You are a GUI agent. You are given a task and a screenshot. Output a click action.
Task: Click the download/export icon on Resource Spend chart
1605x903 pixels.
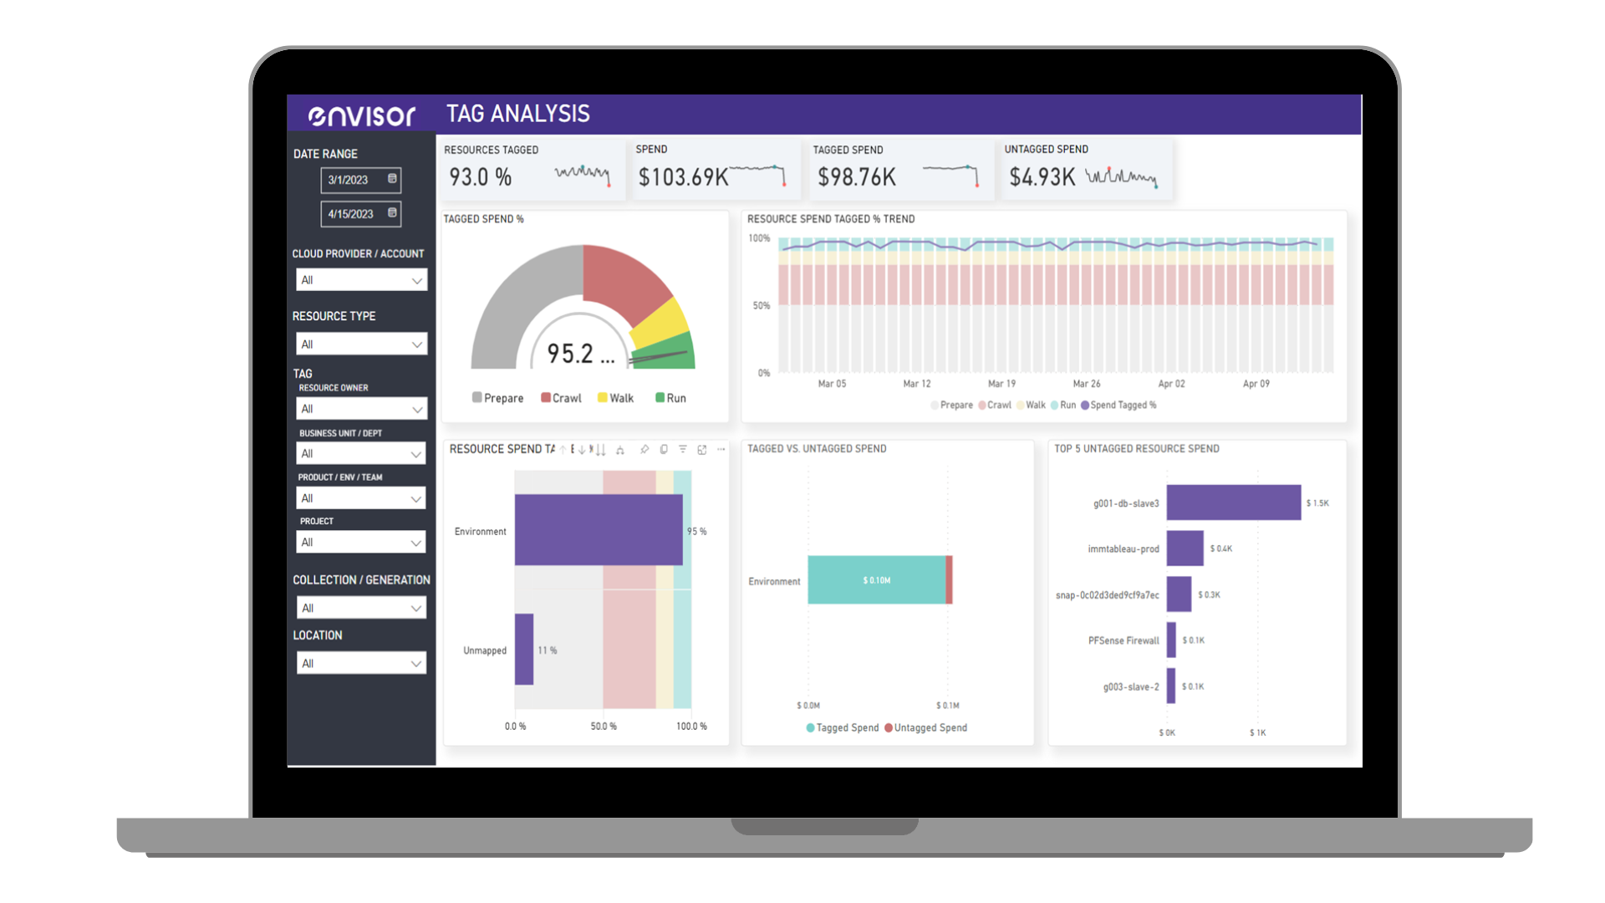(x=705, y=450)
